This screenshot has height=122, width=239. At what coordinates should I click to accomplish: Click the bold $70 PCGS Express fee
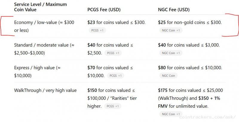pos(91,68)
